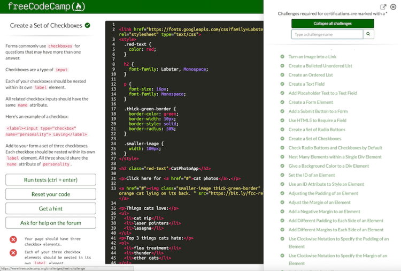Click red X beside nested label test

tap(13, 252)
